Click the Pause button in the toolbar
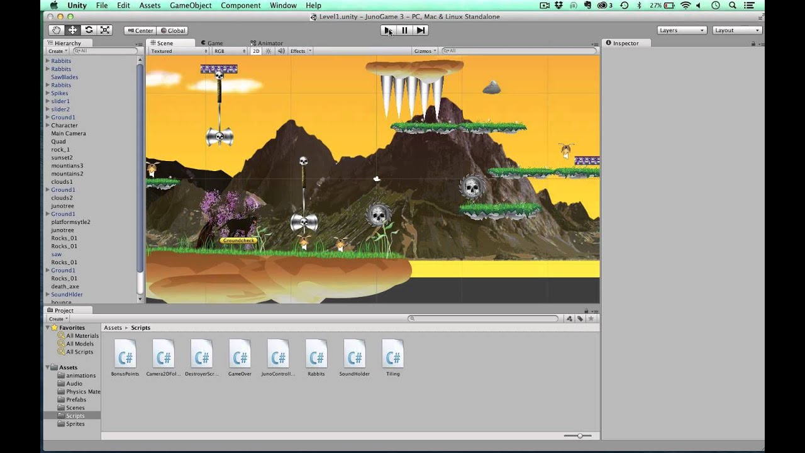Viewport: 805px width, 453px height. 404,30
